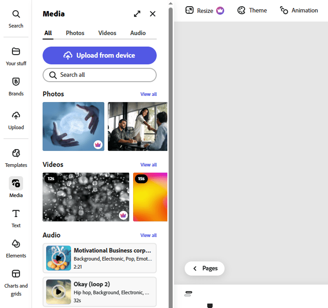Collapse the Pages button
This screenshot has height=308, width=328.
[x=205, y=268]
